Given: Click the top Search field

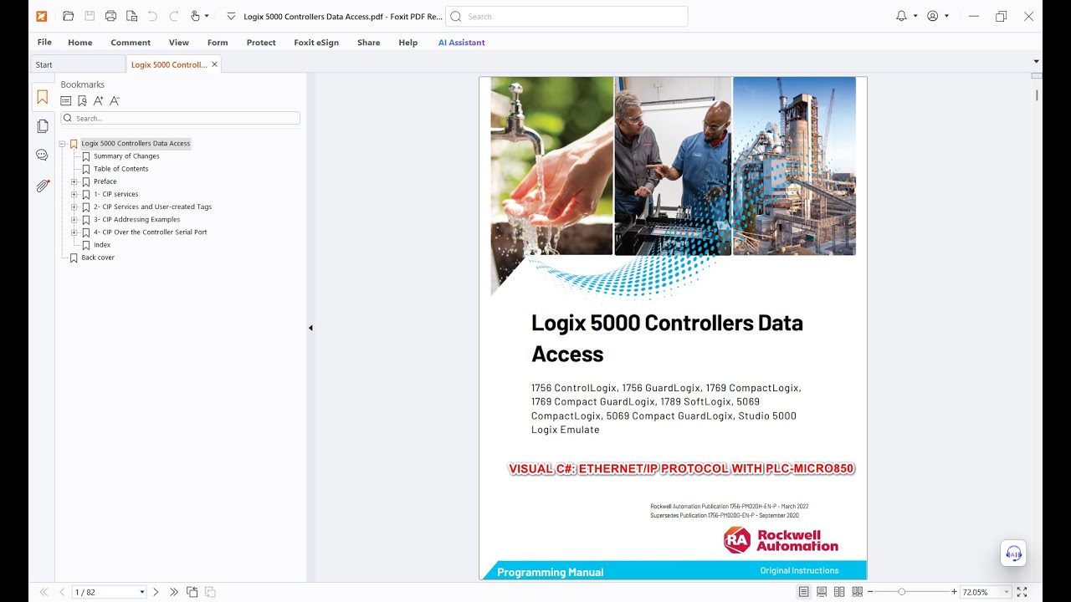Looking at the screenshot, I should pyautogui.click(x=566, y=16).
